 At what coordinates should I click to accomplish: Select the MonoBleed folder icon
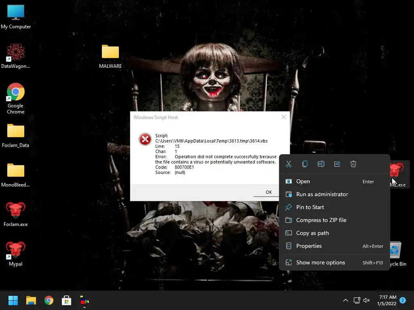click(16, 175)
